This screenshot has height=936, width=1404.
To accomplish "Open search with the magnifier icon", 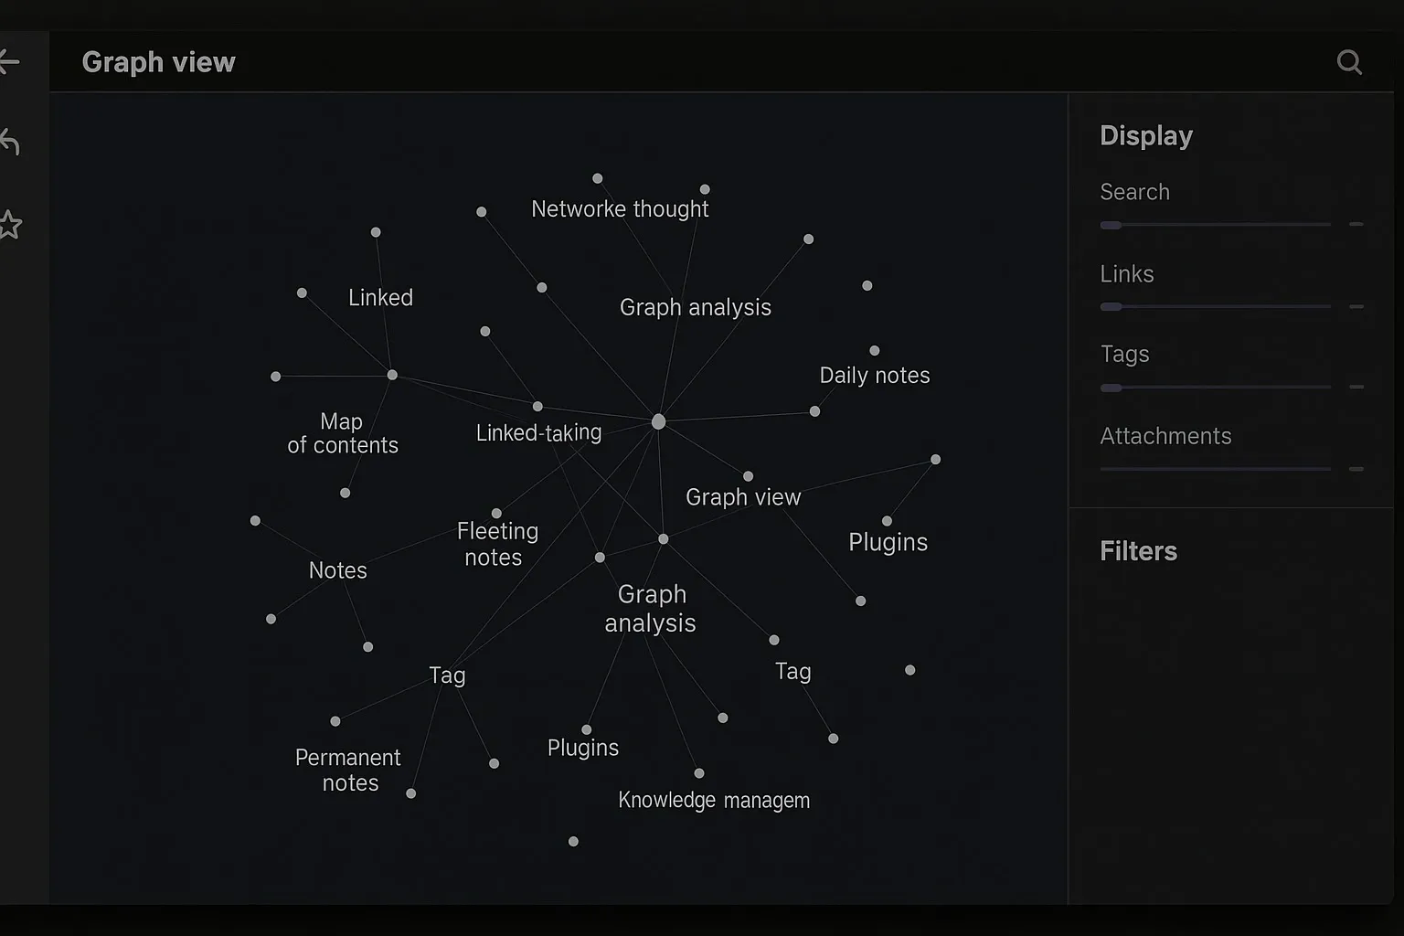I will [x=1349, y=62].
